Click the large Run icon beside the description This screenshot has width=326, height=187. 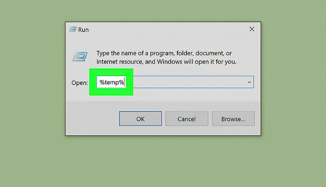tap(80, 57)
